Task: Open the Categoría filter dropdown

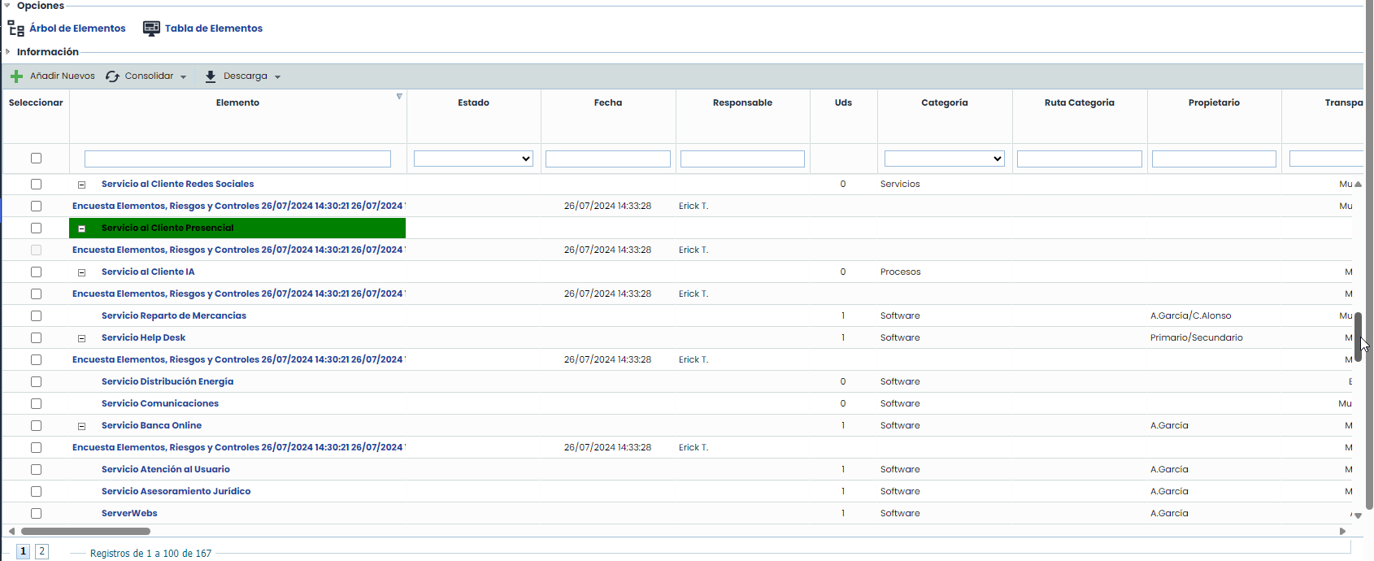Action: (x=944, y=159)
